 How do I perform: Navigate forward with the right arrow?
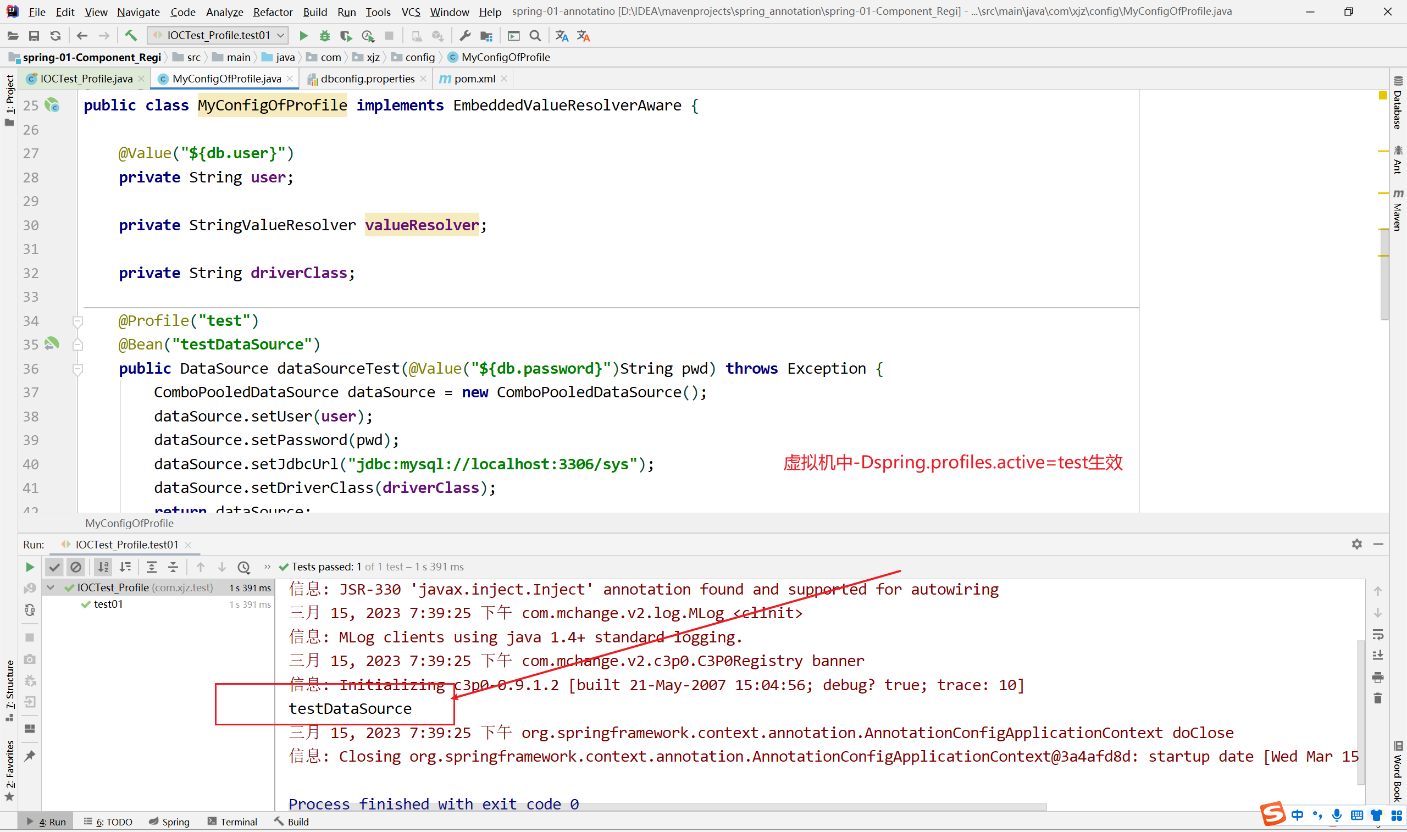(104, 36)
